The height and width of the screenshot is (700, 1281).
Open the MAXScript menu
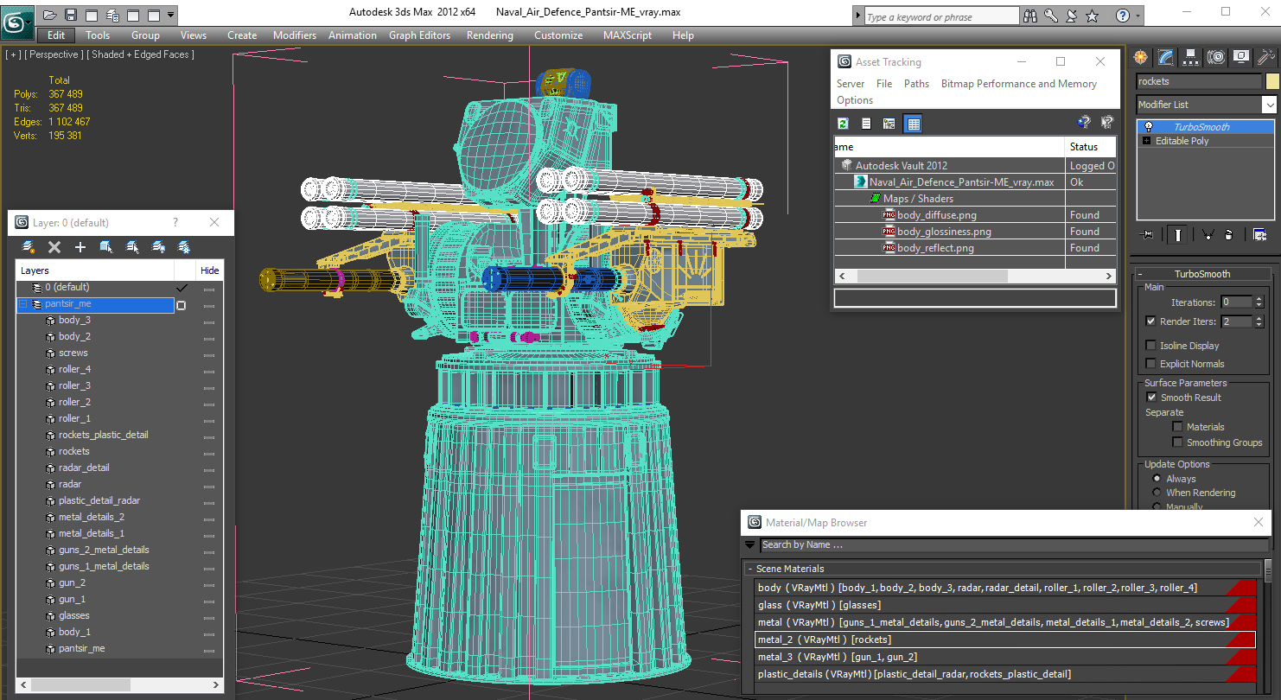coord(628,35)
